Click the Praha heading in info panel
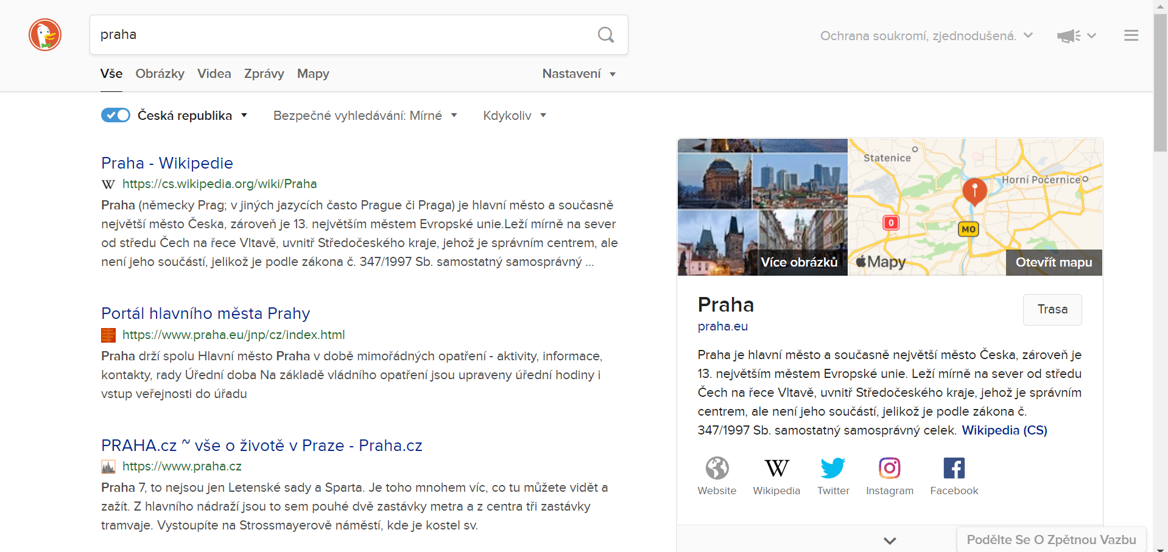The height and width of the screenshot is (552, 1168). click(726, 304)
